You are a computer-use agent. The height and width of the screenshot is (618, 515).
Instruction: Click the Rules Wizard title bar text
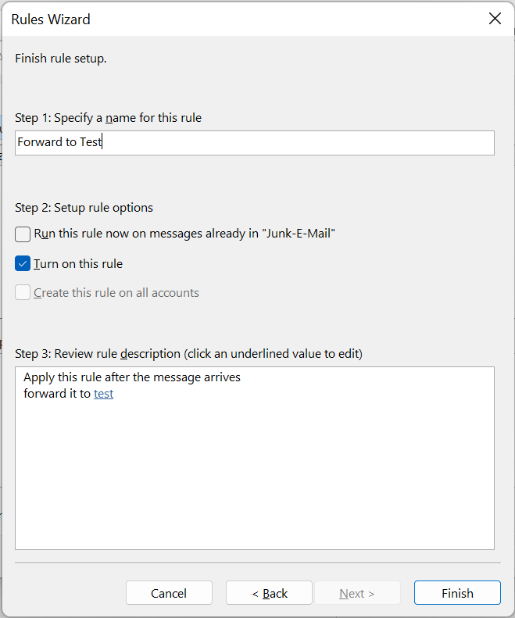51,20
